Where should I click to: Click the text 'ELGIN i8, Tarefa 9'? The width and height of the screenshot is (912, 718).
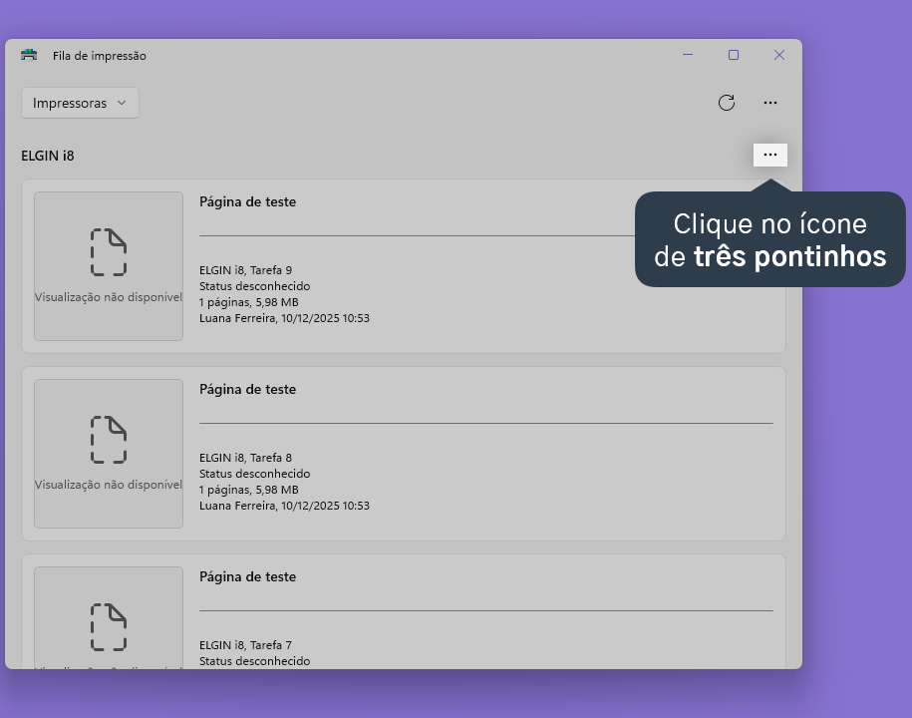[x=245, y=270]
